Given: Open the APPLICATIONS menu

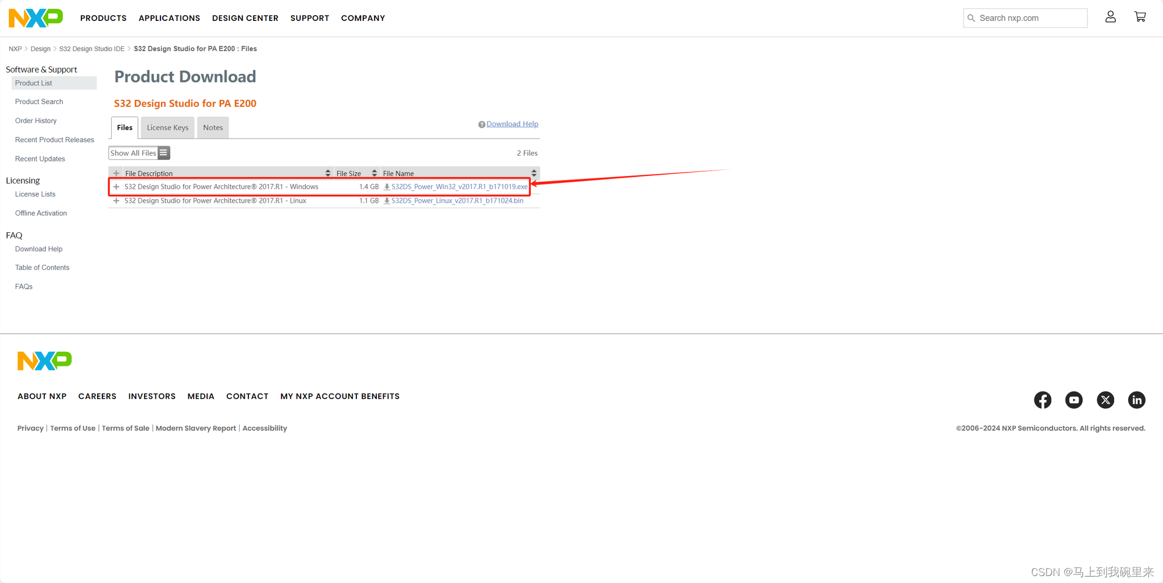Looking at the screenshot, I should [x=169, y=18].
